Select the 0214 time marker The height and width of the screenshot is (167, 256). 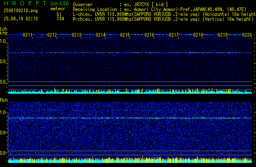(x=101, y=35)
